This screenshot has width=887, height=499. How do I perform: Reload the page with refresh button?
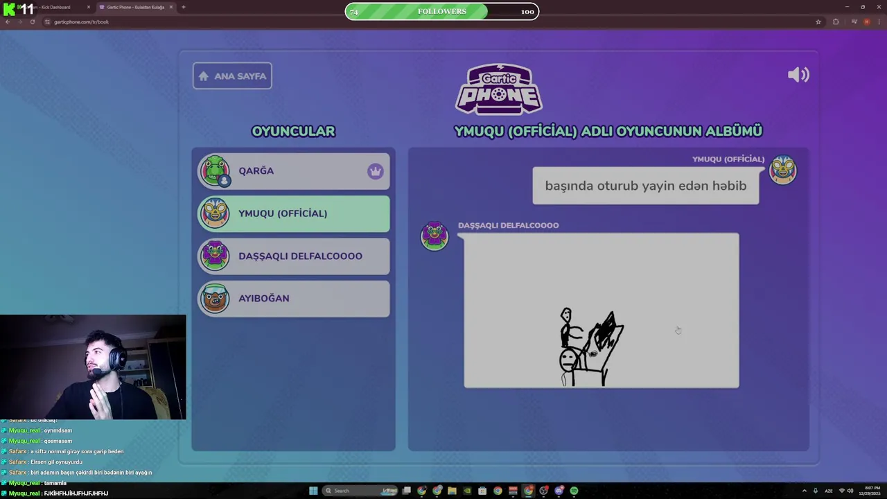pyautogui.click(x=32, y=21)
